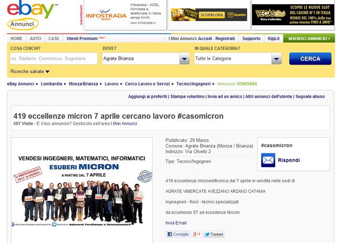Click the Invia Email link
The image size is (342, 243).
tap(176, 223)
